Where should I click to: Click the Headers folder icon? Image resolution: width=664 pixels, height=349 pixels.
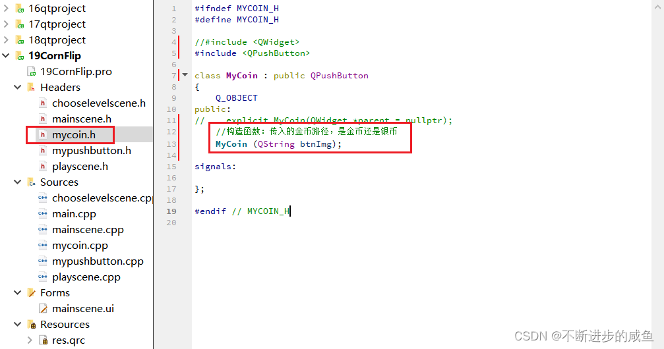point(32,87)
